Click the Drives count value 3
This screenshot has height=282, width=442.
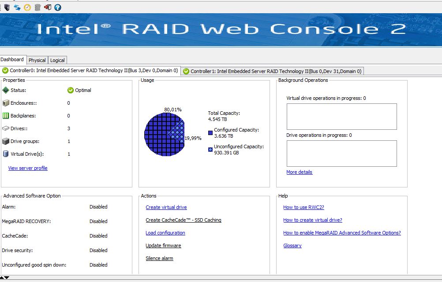point(69,128)
